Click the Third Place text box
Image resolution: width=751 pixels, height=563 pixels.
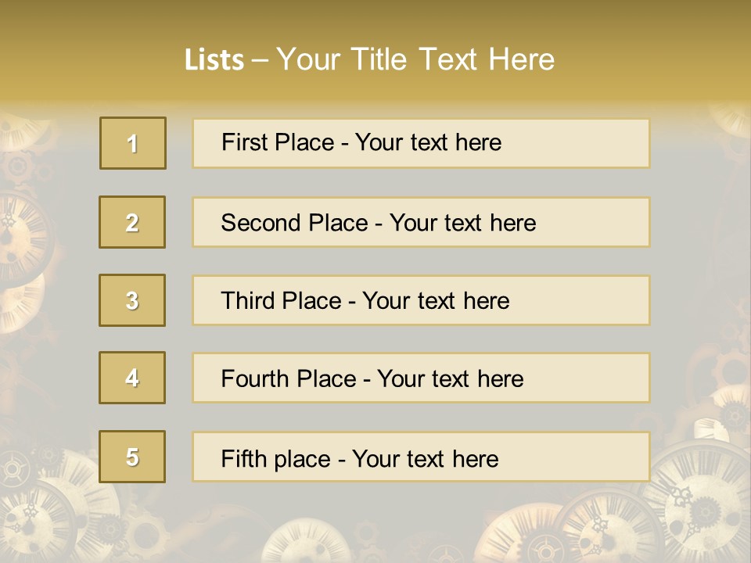click(x=421, y=300)
